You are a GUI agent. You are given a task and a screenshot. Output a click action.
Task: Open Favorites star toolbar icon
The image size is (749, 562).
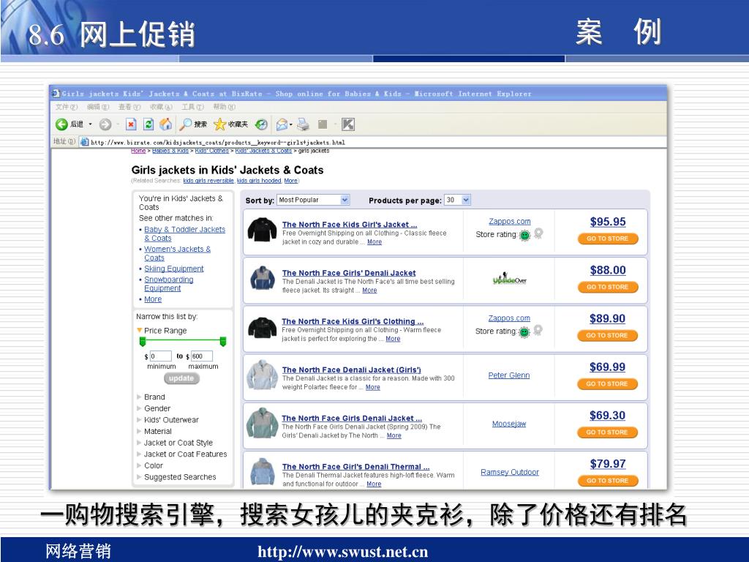pyautogui.click(x=219, y=124)
